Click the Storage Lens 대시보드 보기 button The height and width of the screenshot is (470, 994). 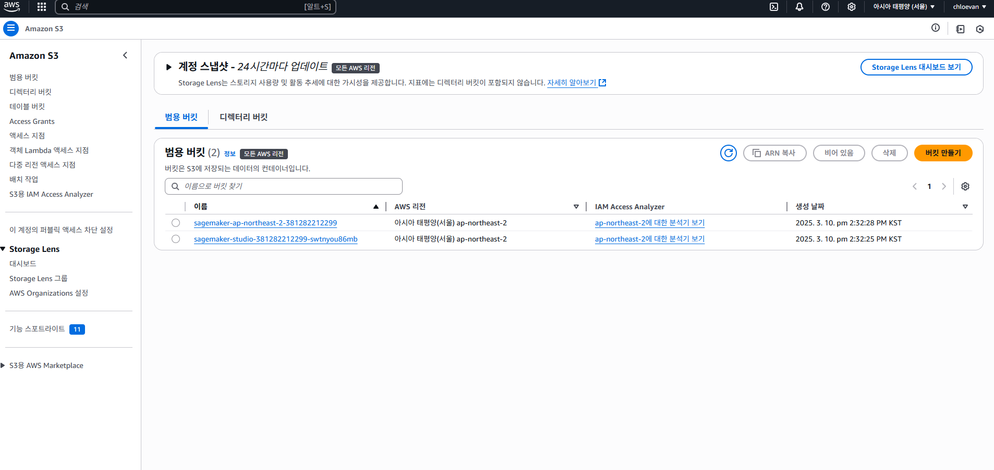(916, 67)
